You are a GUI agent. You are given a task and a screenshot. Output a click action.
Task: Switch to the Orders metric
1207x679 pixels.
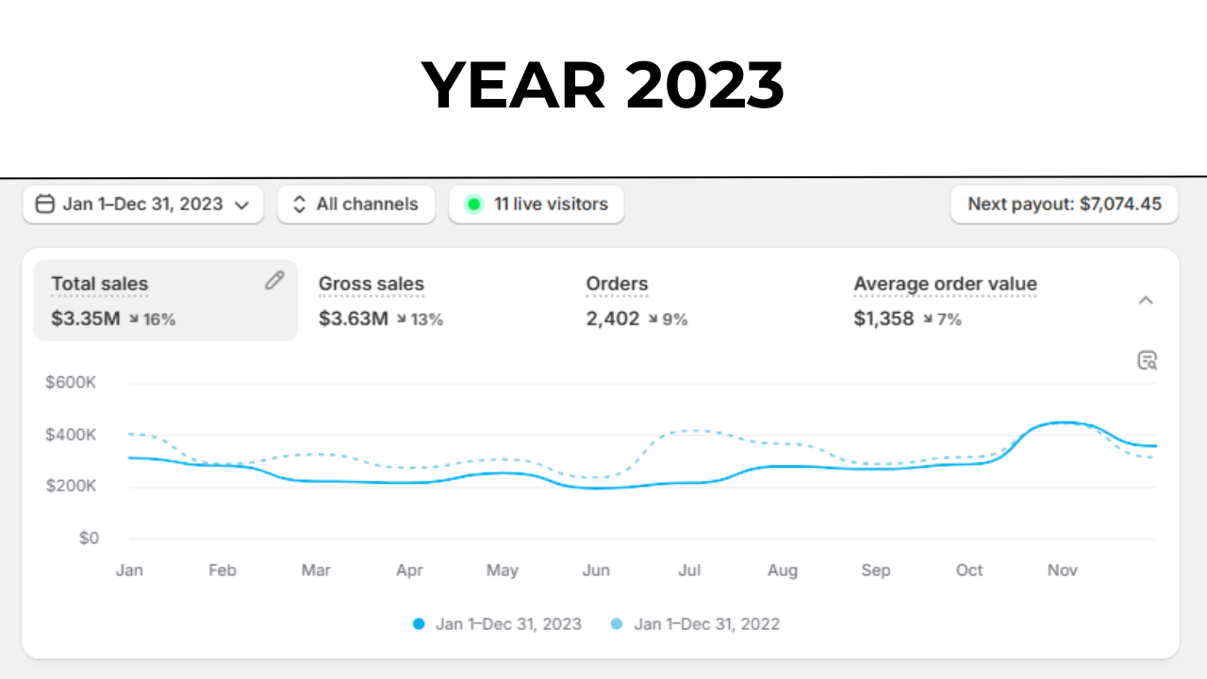(637, 300)
